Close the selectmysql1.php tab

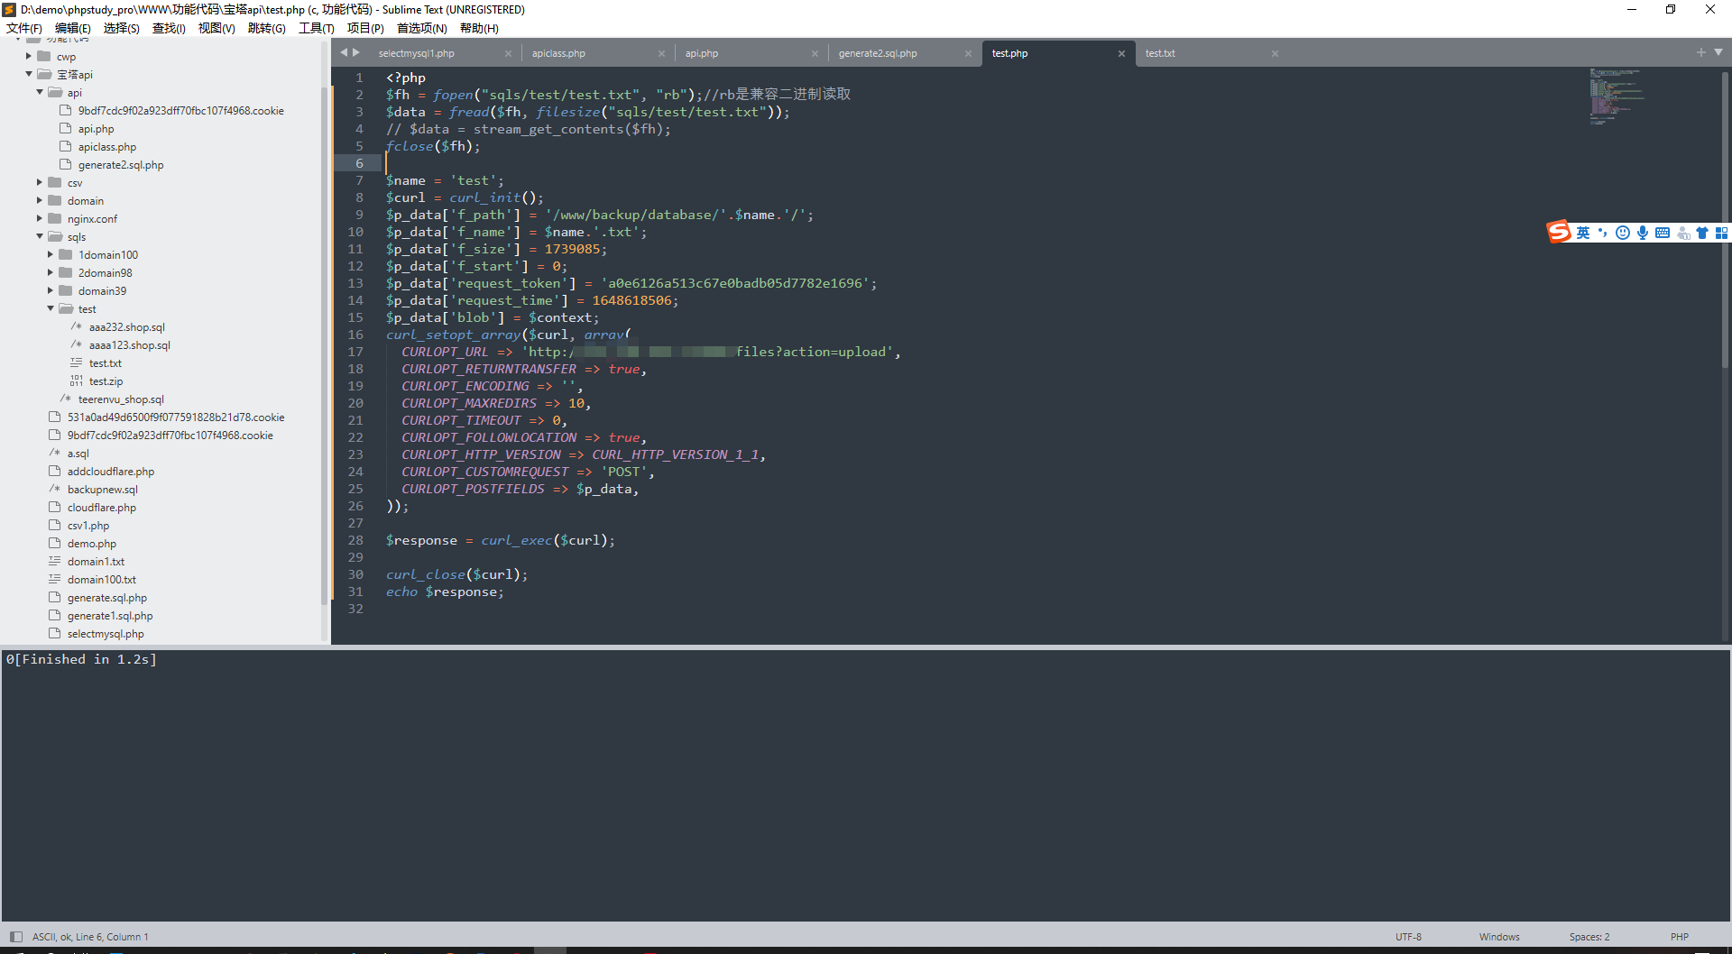point(508,53)
